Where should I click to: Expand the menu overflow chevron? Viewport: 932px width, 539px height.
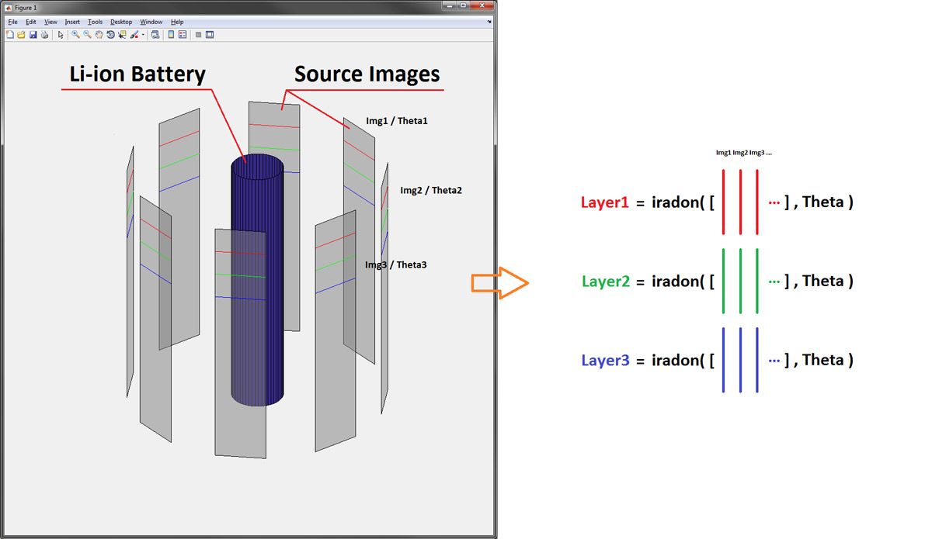coord(489,22)
